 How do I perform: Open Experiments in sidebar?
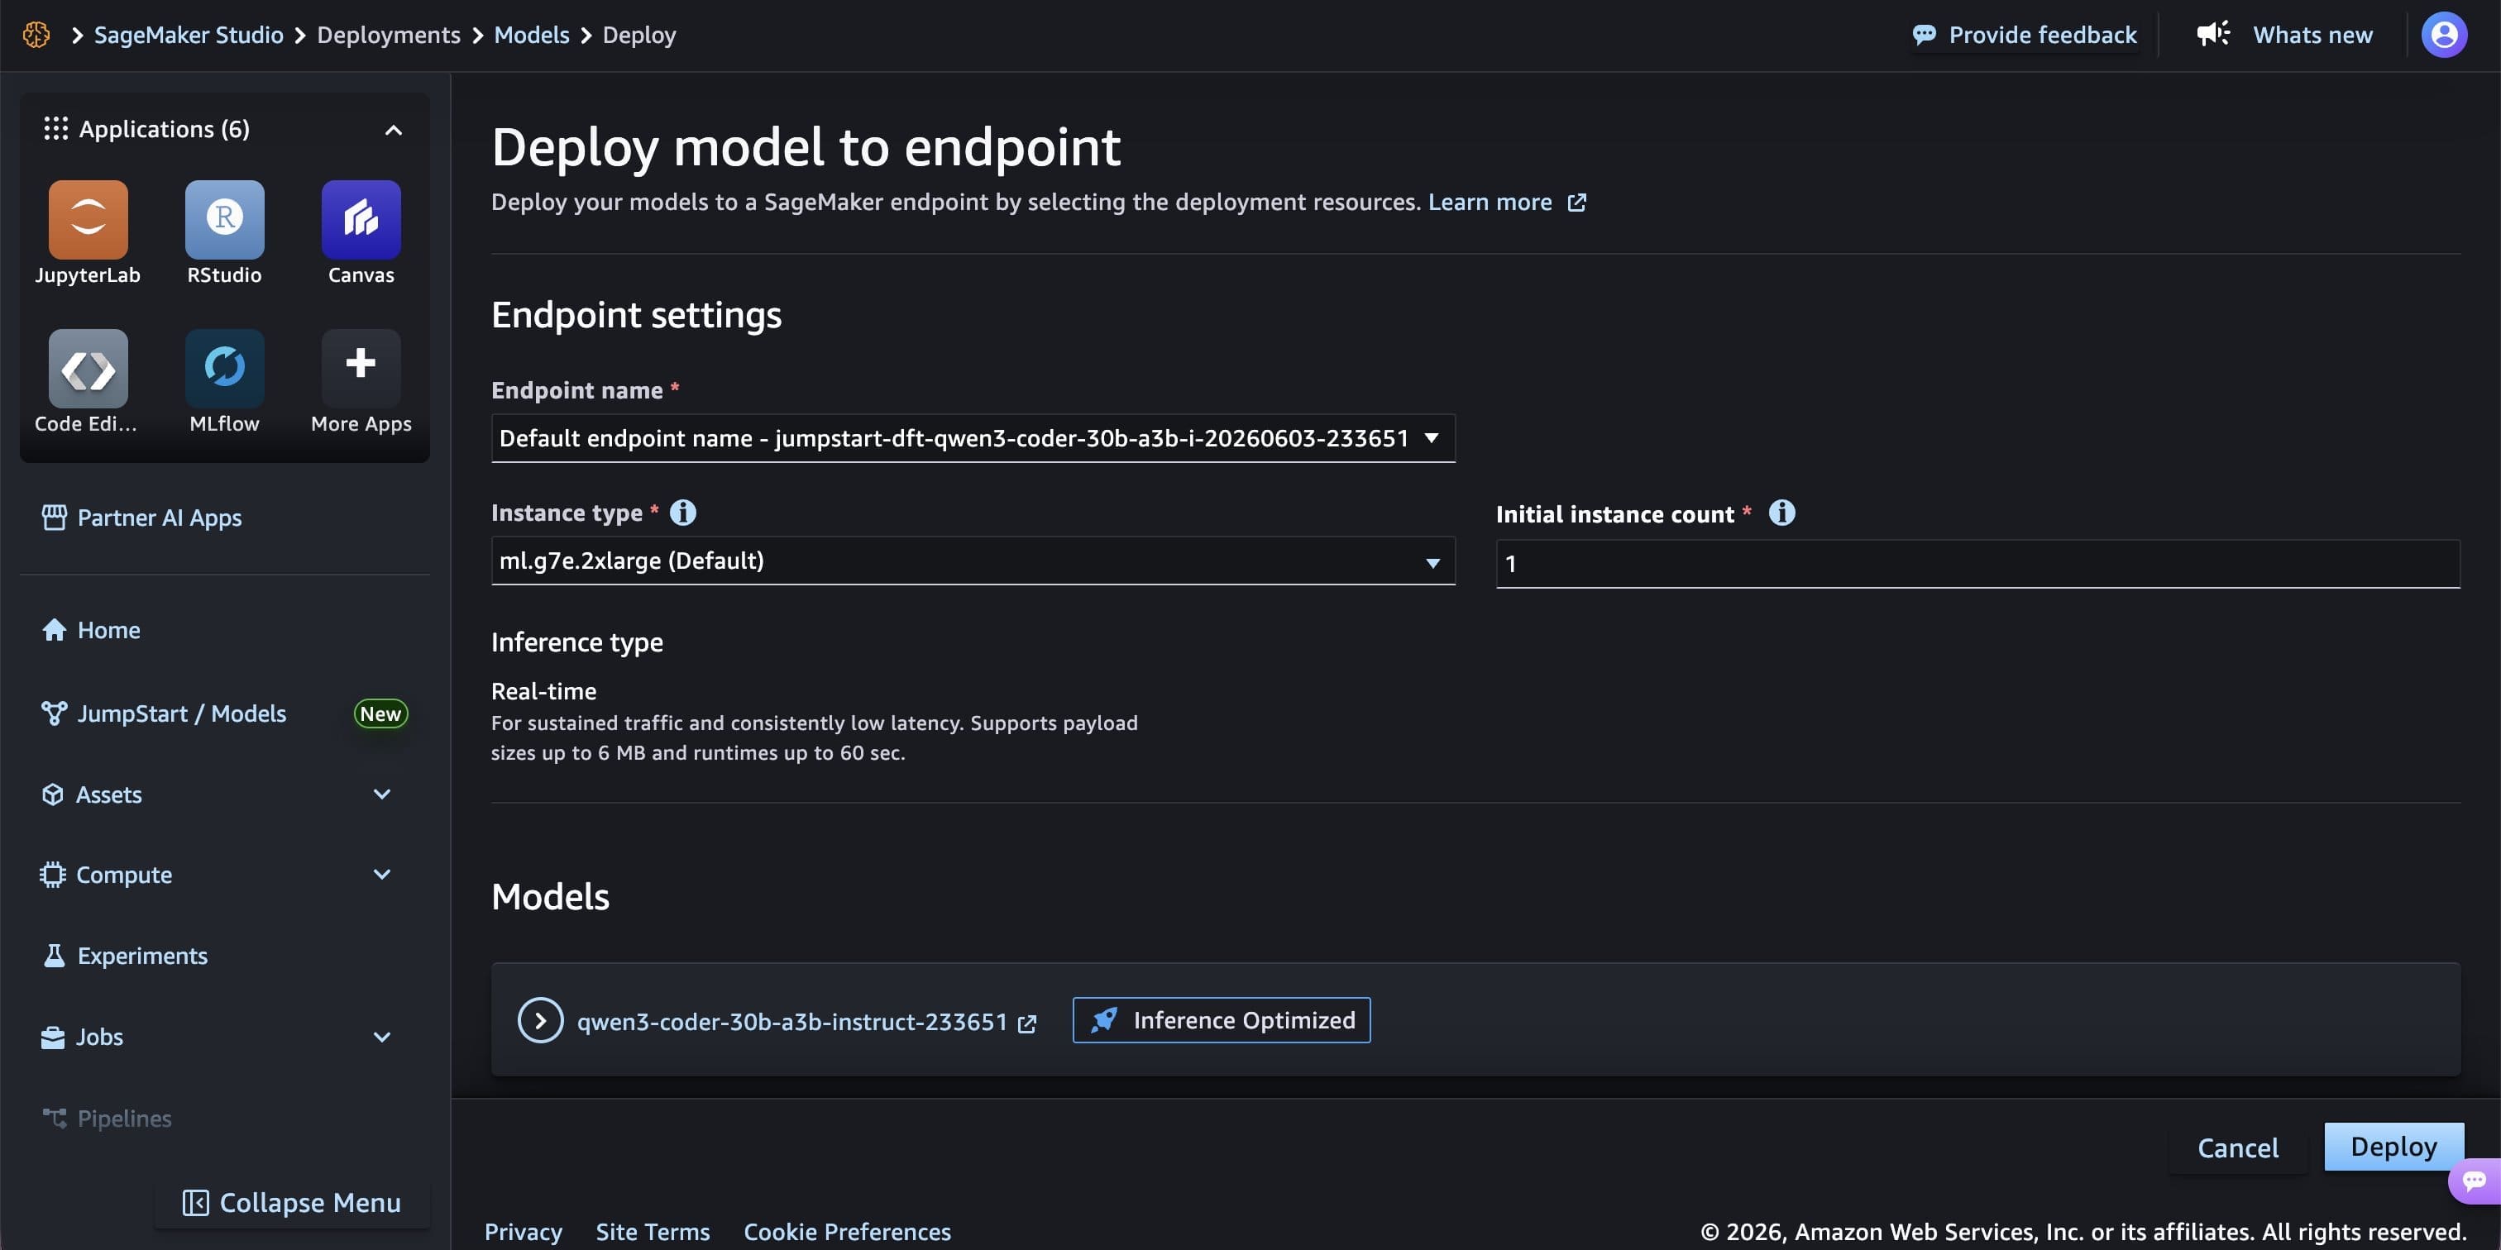[x=124, y=956]
